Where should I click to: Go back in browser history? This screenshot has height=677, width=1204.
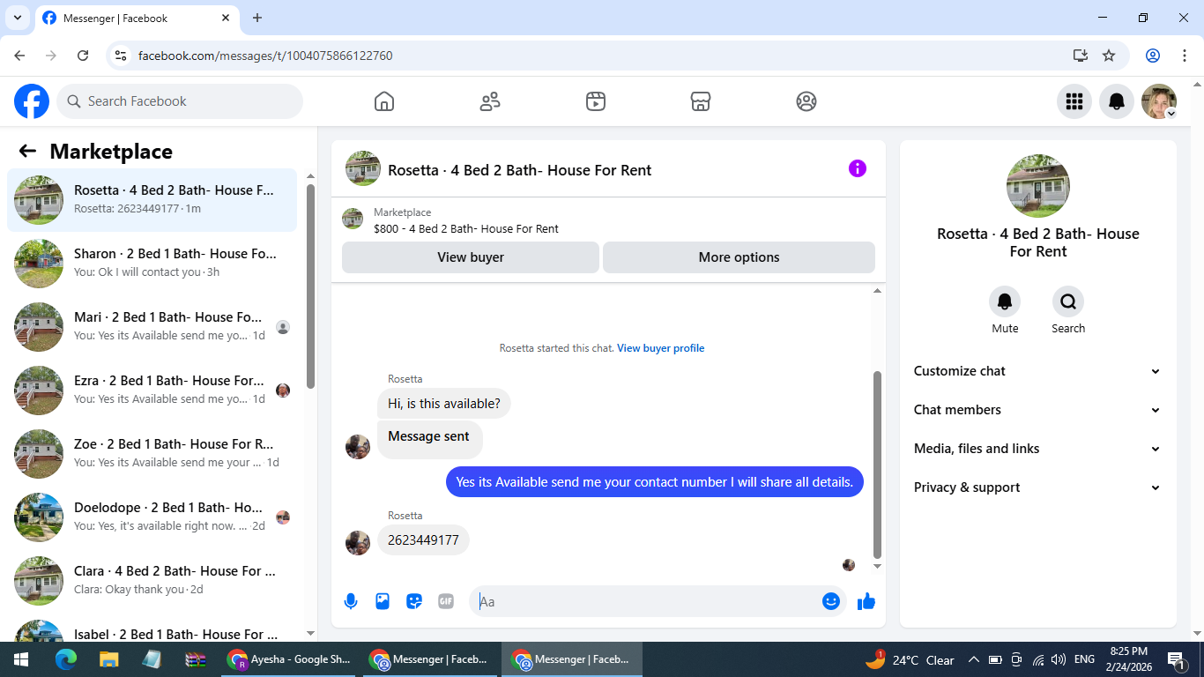(19, 56)
